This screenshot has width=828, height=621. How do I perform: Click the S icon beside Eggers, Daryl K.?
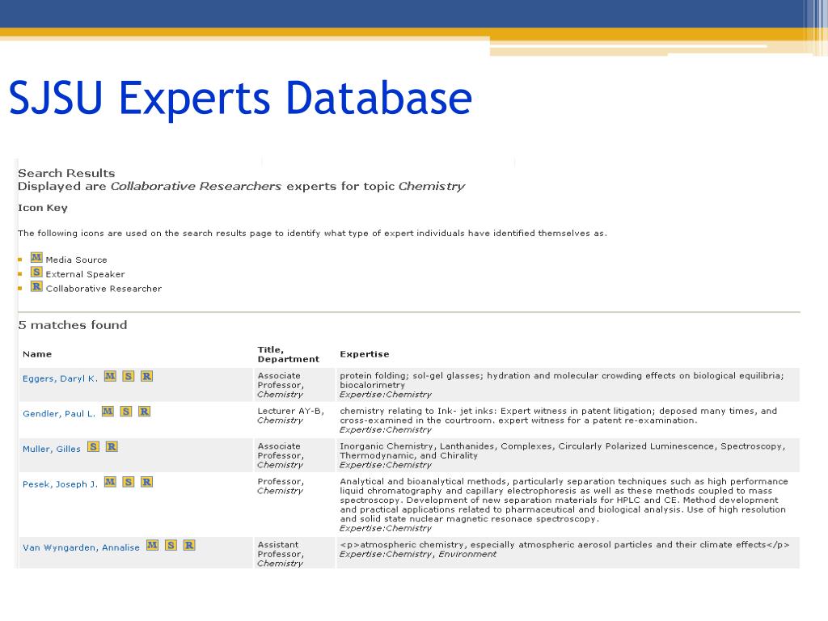point(129,376)
